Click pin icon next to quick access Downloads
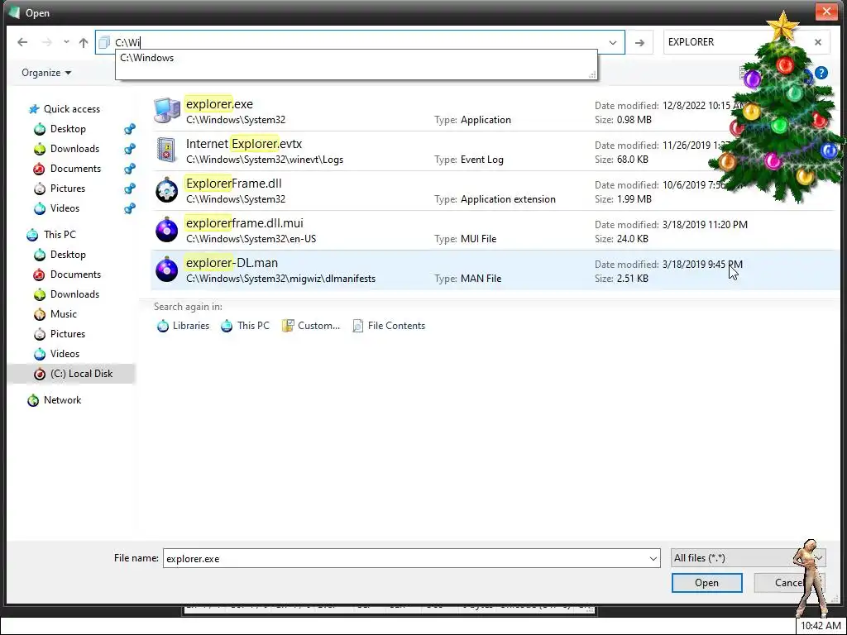Viewport: 847px width, 635px height. [130, 149]
